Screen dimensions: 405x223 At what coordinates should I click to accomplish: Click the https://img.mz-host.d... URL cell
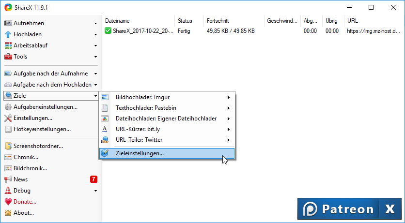(374, 31)
